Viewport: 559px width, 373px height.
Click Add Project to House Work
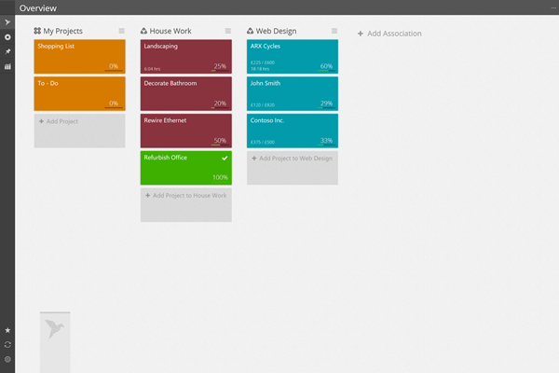click(185, 196)
